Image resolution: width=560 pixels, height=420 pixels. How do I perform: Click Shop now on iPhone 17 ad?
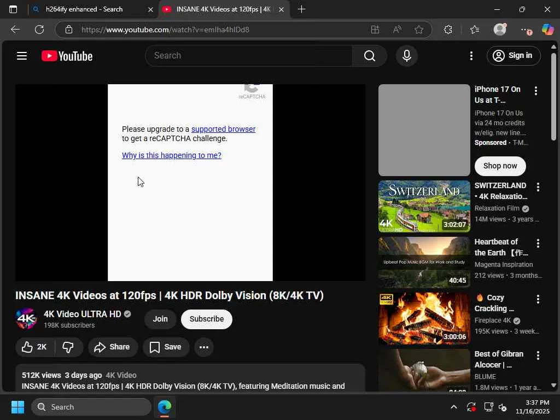tap(500, 166)
